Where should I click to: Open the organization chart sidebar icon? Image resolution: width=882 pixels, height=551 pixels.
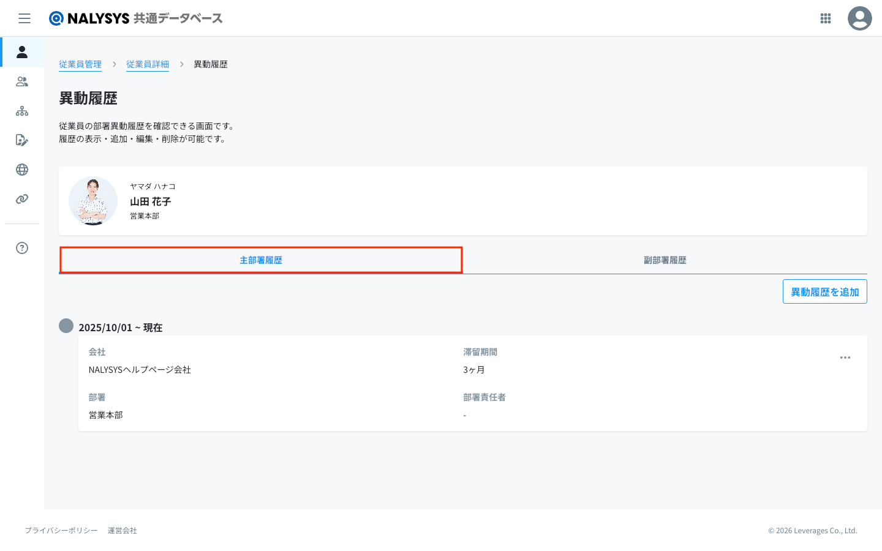point(22,111)
